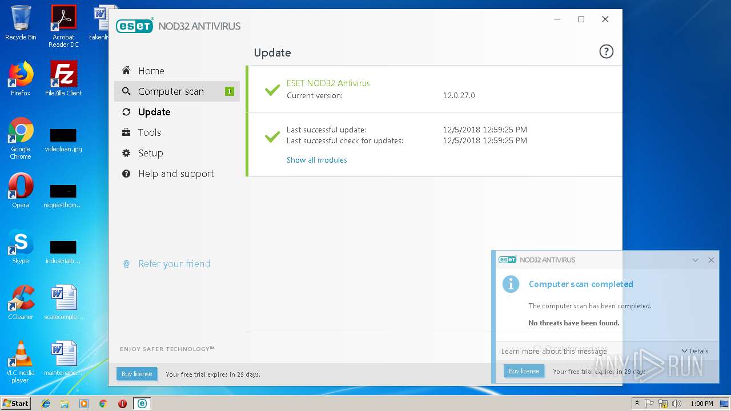Viewport: 731px width, 411px height.
Task: Click the green checkmark beside ESET NOD32 Antivirus
Action: point(272,89)
